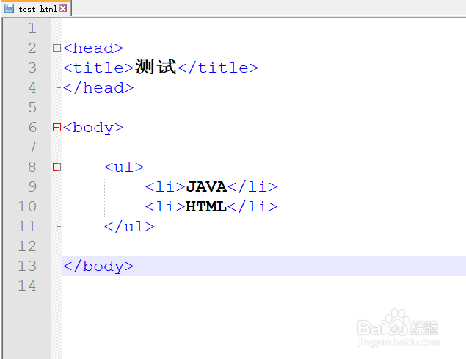This screenshot has width=466, height=359.
Task: Click the </title> closing tag
Action: (218, 68)
